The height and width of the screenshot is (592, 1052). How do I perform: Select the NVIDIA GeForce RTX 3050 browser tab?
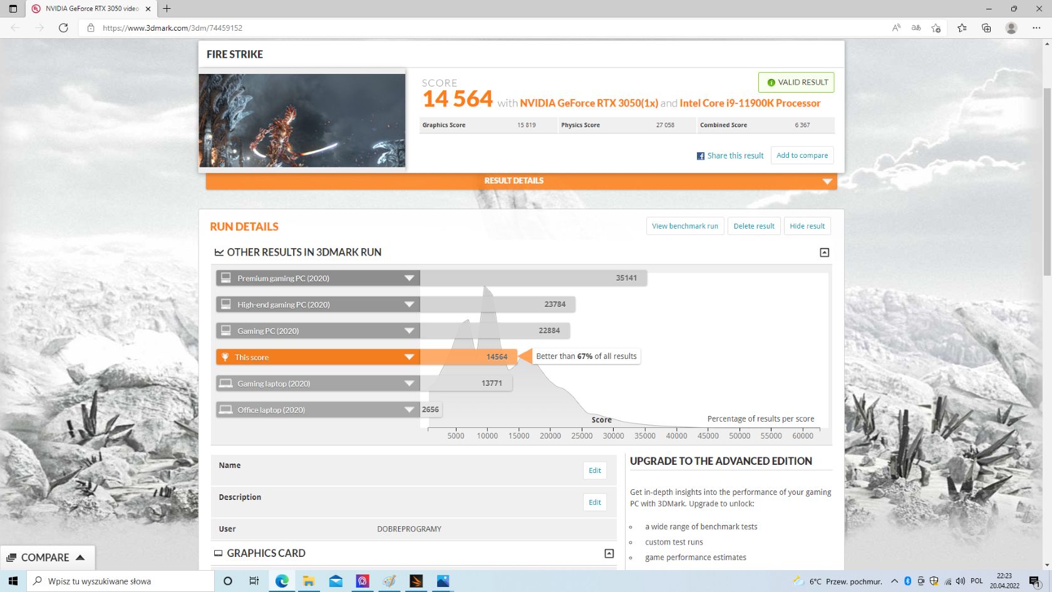88,9
